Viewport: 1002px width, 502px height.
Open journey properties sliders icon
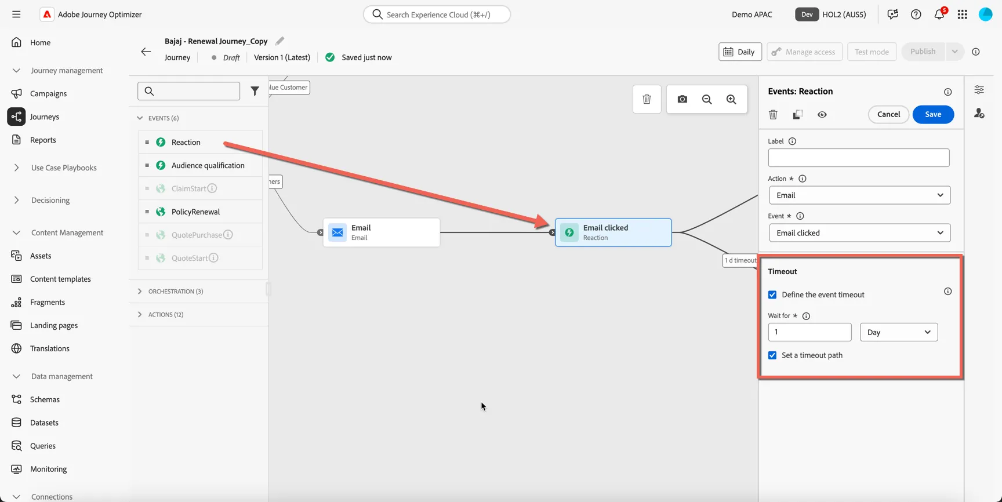(x=979, y=90)
